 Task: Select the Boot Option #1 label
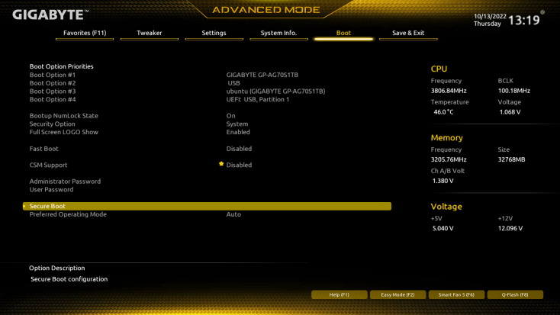coord(53,75)
